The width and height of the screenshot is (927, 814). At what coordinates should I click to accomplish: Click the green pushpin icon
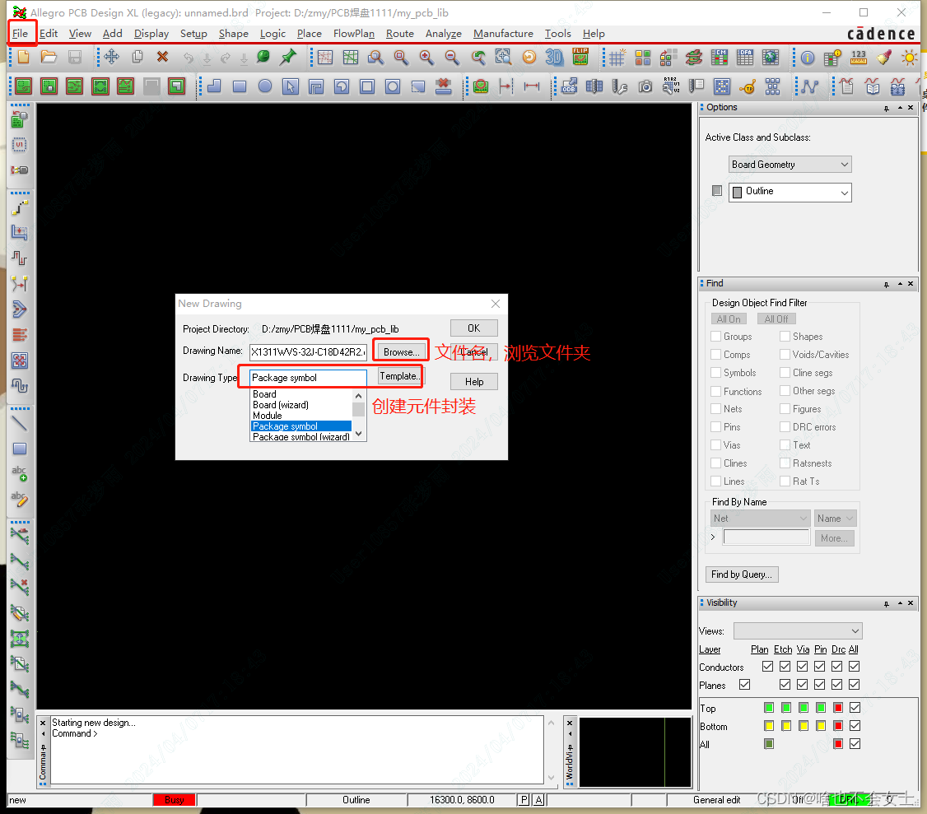(288, 58)
